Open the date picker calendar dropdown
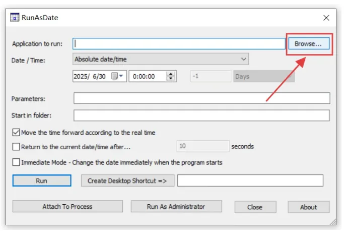This screenshot has width=346, height=233. tap(117, 76)
